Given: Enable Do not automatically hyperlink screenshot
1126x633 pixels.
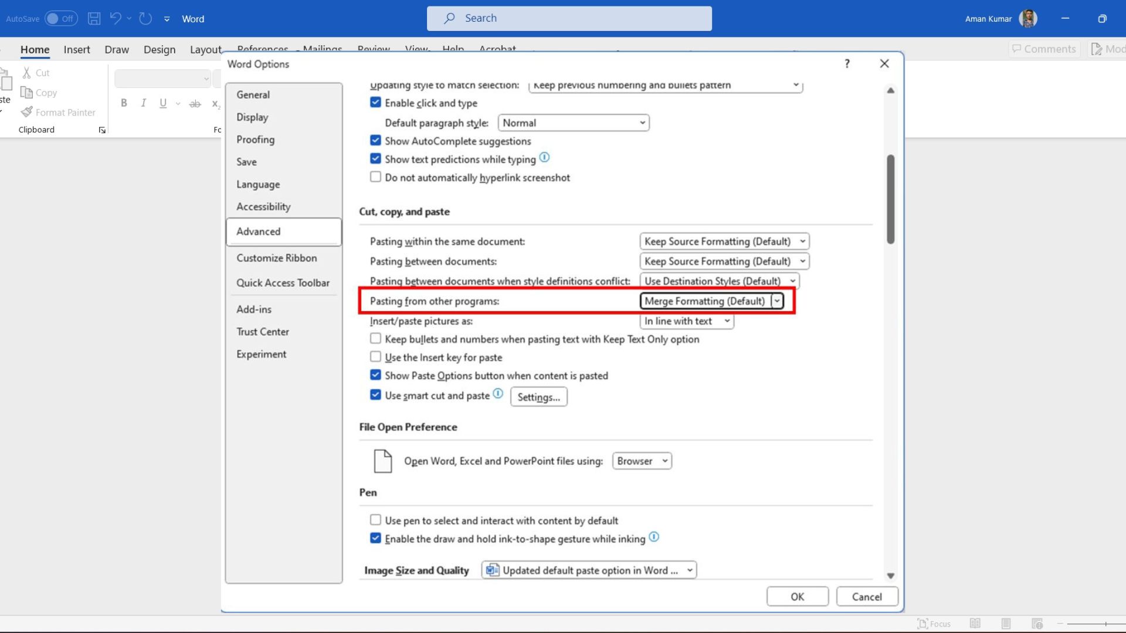Looking at the screenshot, I should coord(375,176).
